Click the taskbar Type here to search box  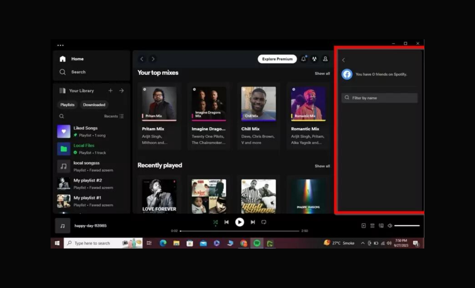pyautogui.click(x=103, y=243)
